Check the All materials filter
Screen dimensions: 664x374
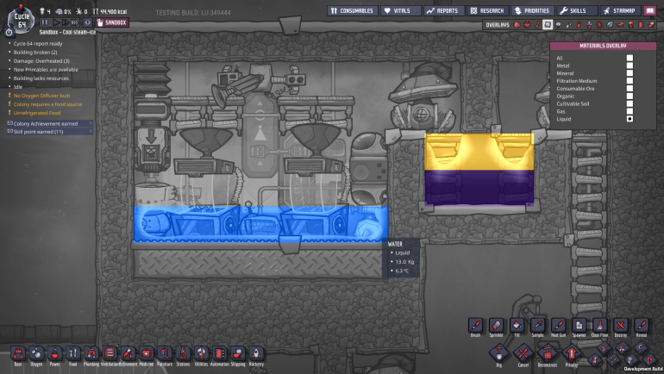(x=630, y=58)
